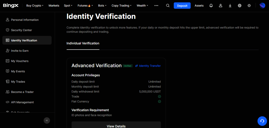Click the Invite to Earn icon
This screenshot has height=128, width=269.
[x=7, y=51]
